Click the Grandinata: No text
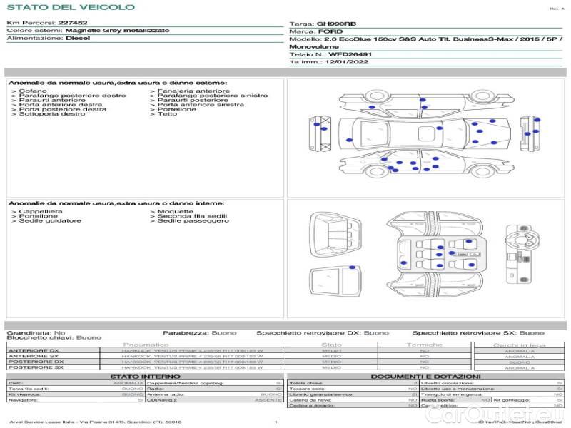 point(36,333)
